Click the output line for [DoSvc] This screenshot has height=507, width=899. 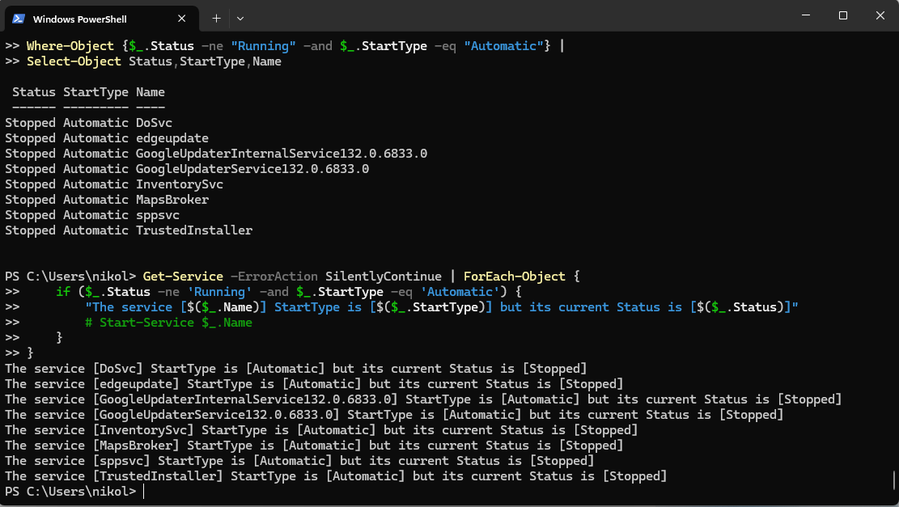tap(296, 369)
